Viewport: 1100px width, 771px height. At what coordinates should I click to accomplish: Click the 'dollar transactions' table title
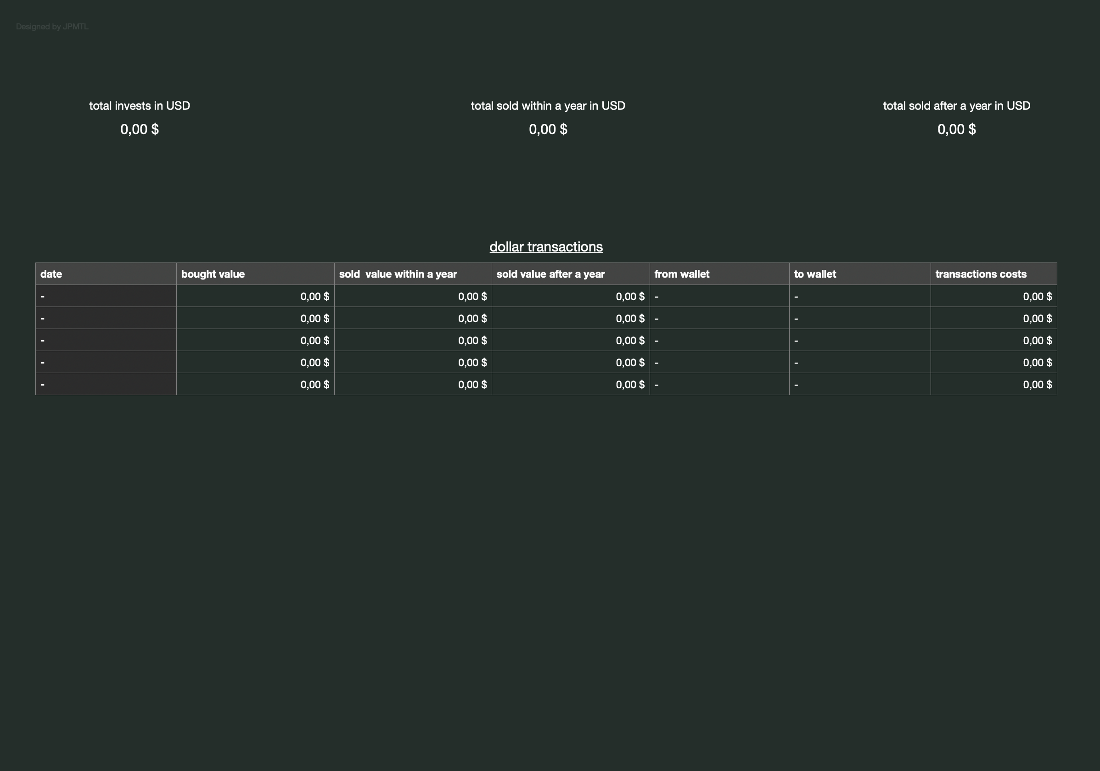(546, 246)
